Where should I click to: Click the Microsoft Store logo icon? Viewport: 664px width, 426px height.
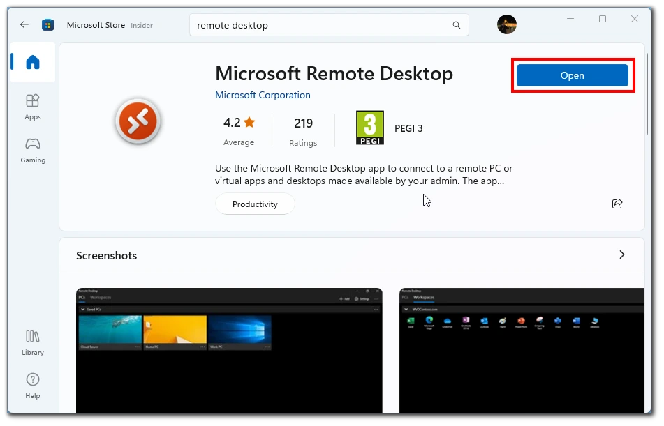pos(47,25)
